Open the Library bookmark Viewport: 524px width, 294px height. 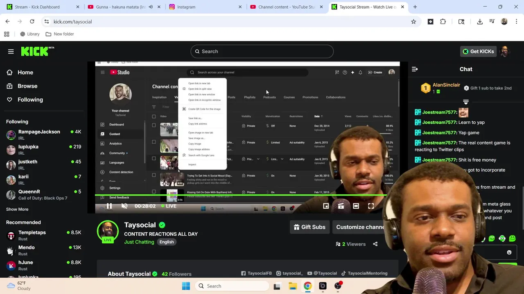(30, 34)
